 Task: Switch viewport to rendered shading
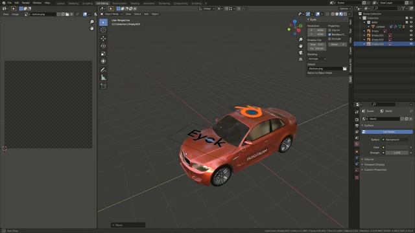pyautogui.click(x=346, y=14)
